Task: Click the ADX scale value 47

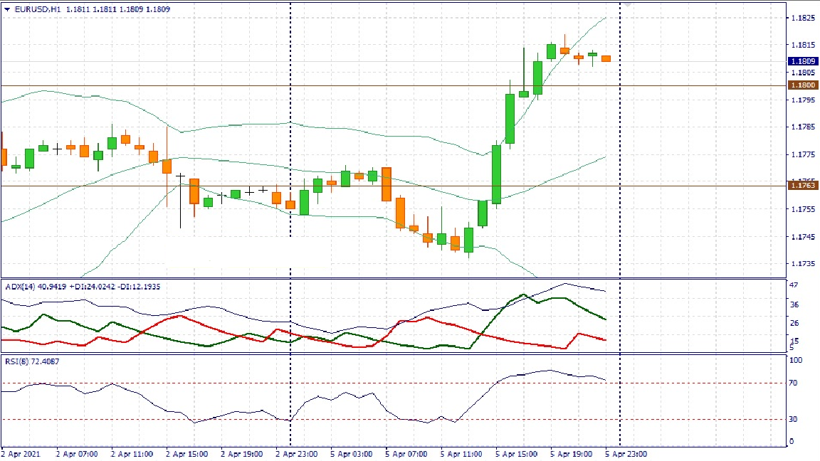Action: [x=794, y=285]
